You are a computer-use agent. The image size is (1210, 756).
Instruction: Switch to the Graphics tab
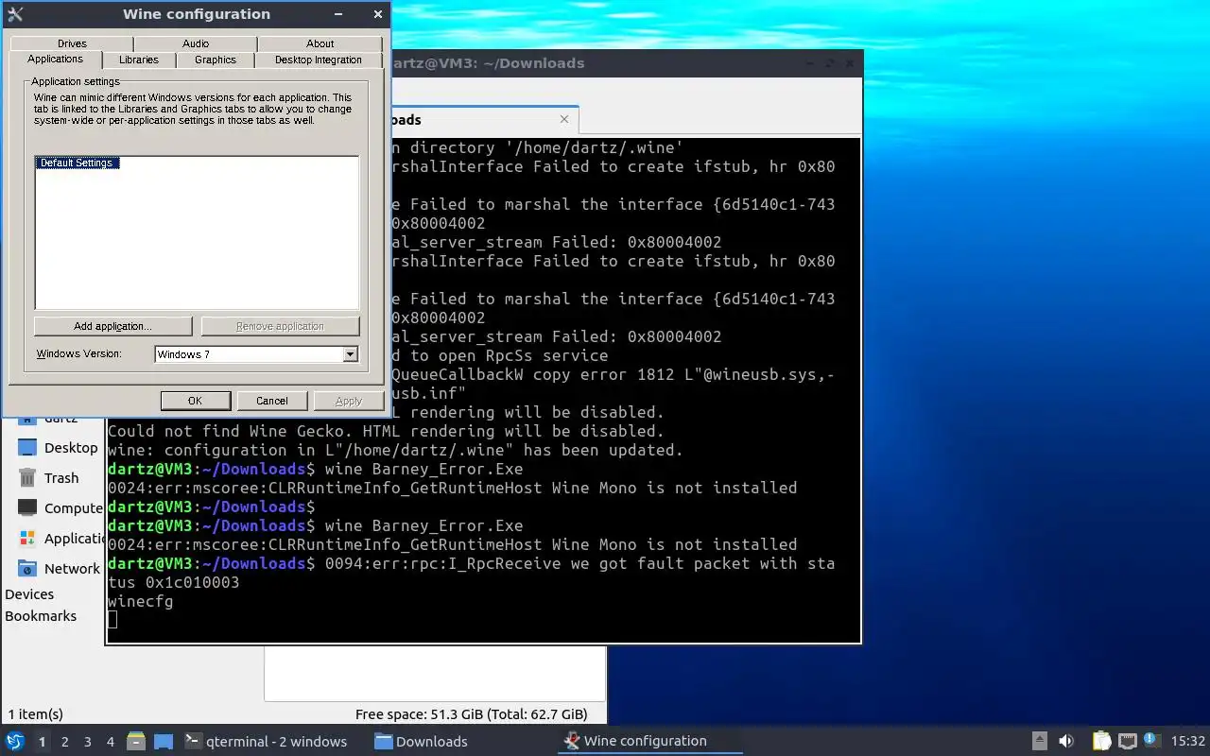(216, 60)
